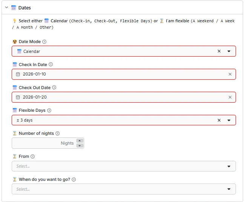Clear the Check Out Date value
Image resolution: width=245 pixels, height=202 pixels.
pos(230,97)
